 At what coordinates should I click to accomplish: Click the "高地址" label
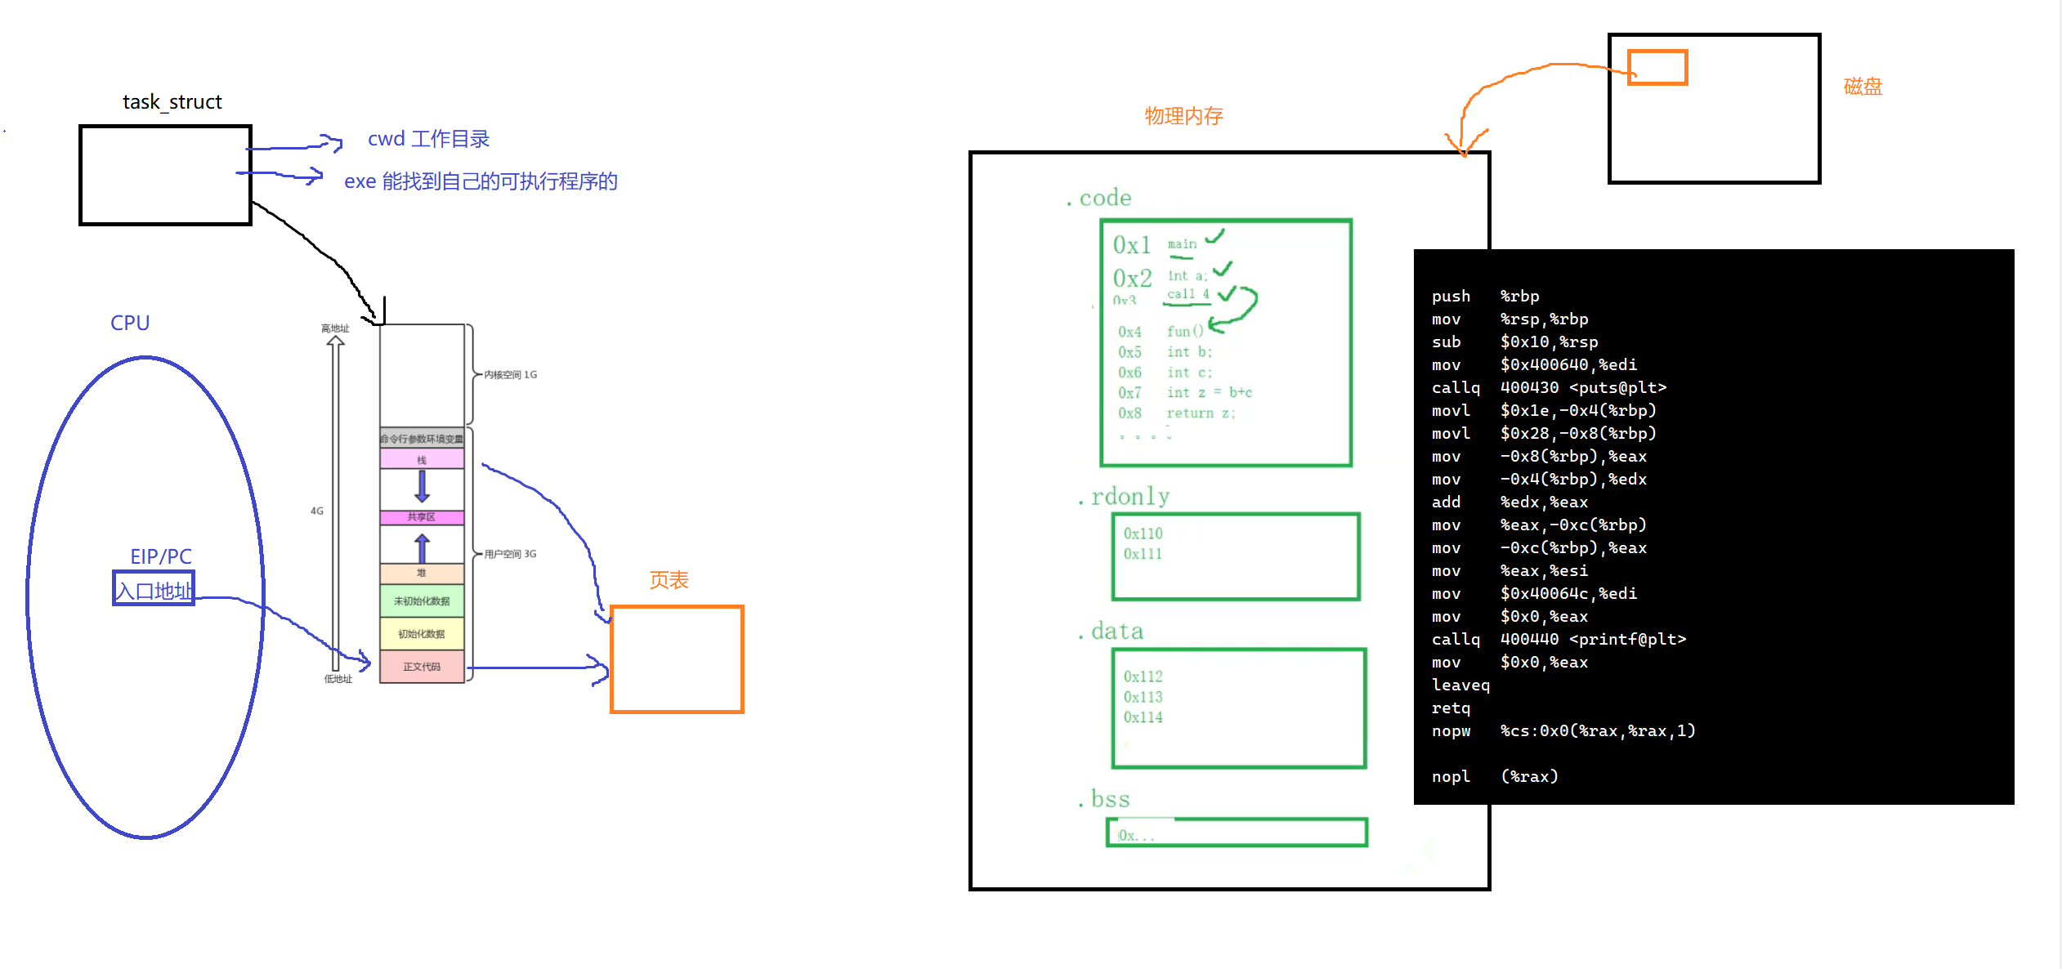coord(335,328)
